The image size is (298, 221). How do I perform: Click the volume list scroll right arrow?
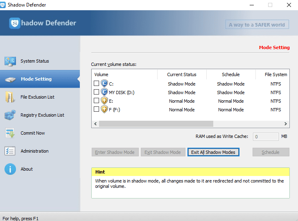(285, 124)
